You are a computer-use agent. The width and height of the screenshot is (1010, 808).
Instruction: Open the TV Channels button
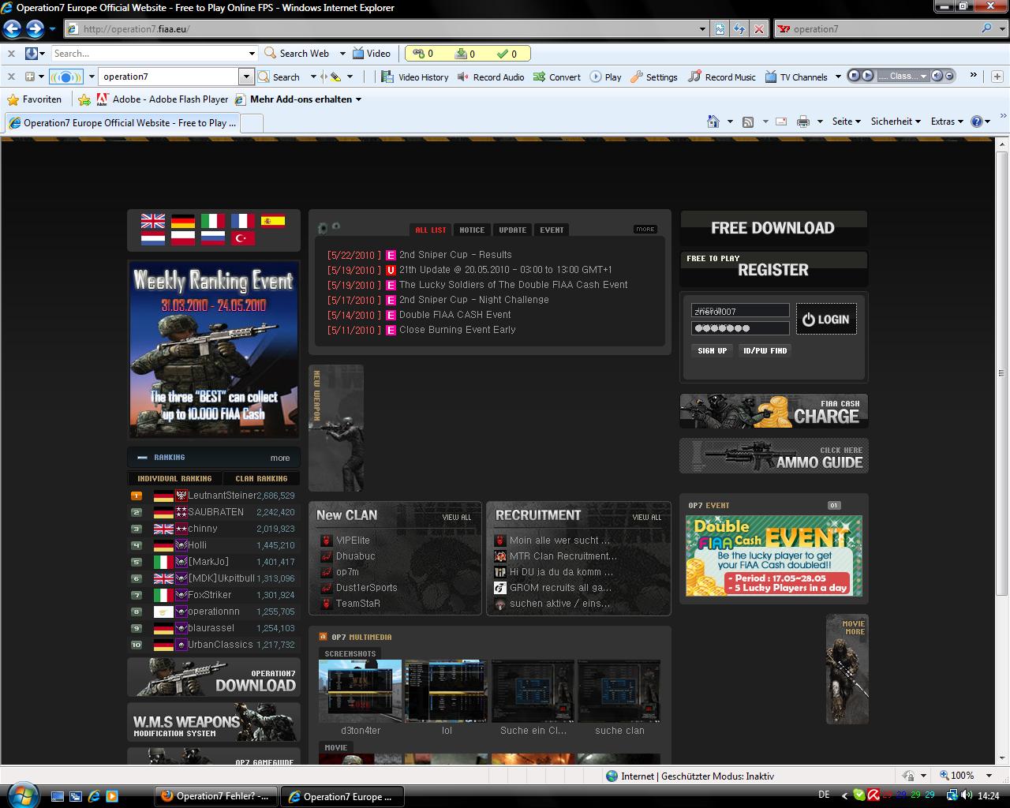click(795, 77)
